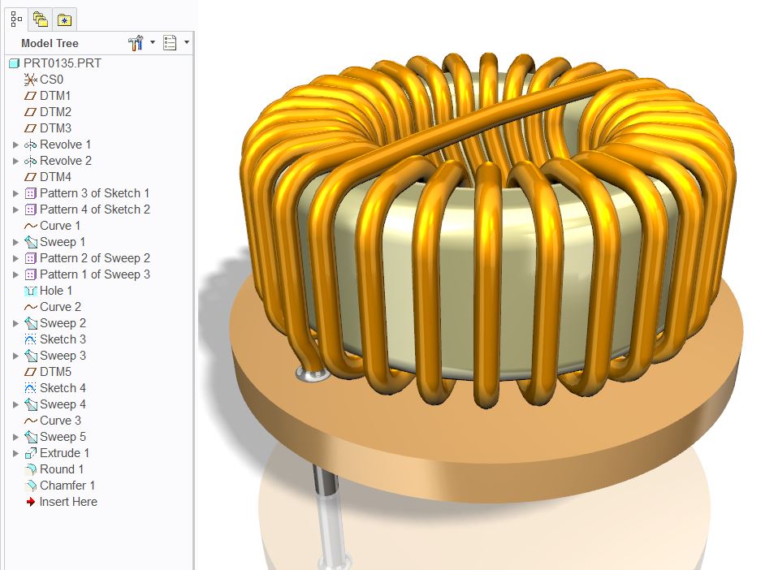Select the 'DTM5' tree row text
This screenshot has height=570, width=765.
point(55,372)
